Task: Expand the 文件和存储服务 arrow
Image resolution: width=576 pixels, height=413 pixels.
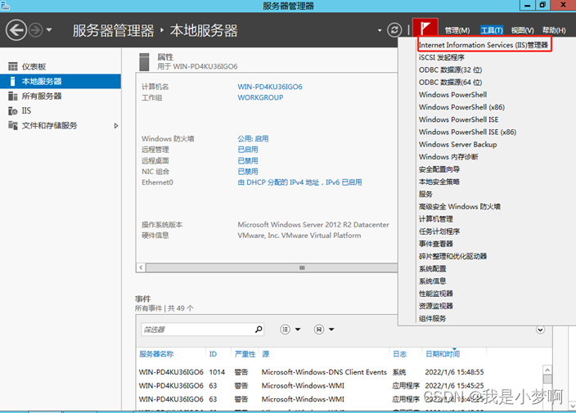Action: click(x=116, y=126)
